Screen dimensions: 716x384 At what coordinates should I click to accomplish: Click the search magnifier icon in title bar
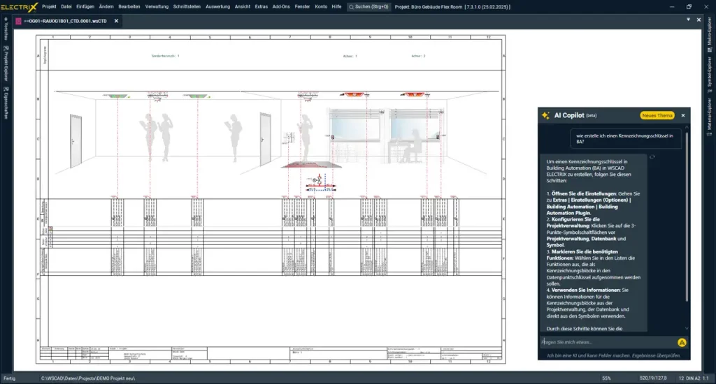click(352, 6)
